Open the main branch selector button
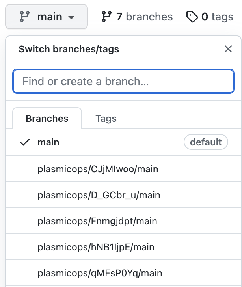This screenshot has width=242, height=287. point(47,17)
